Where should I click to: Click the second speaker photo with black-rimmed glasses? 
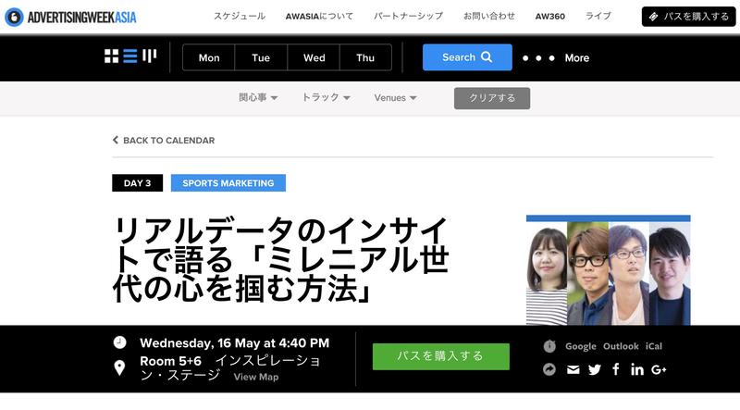point(587,274)
